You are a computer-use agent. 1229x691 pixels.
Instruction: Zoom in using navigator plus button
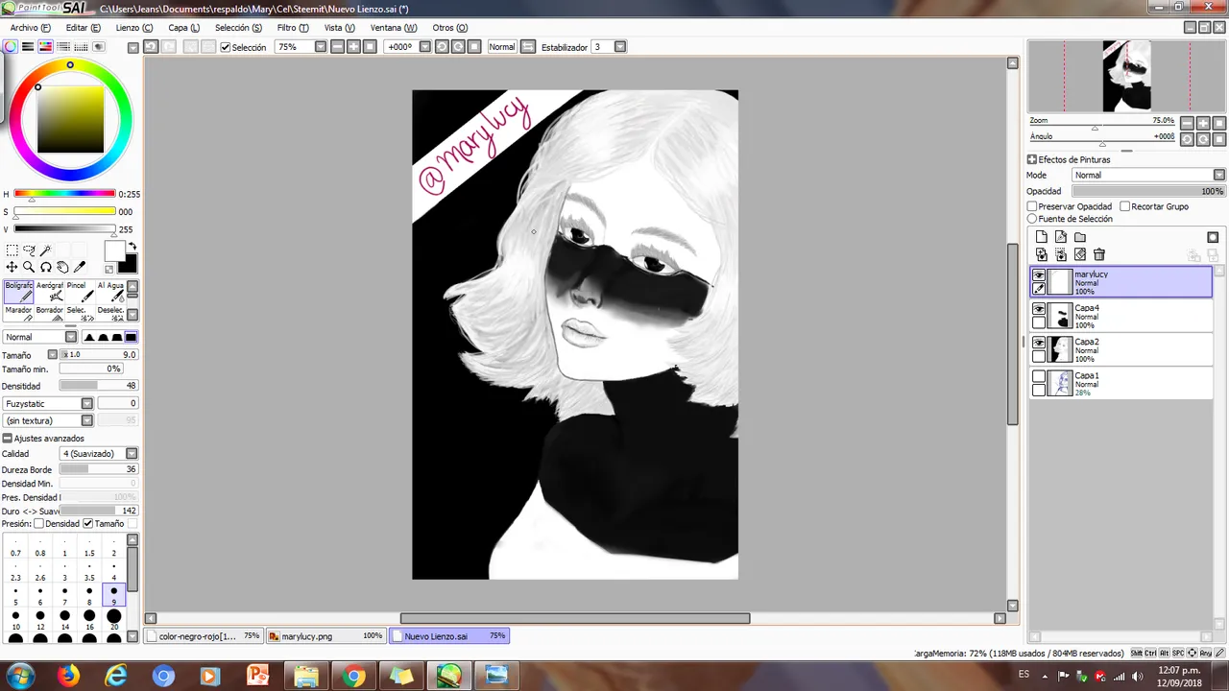[1203, 123]
